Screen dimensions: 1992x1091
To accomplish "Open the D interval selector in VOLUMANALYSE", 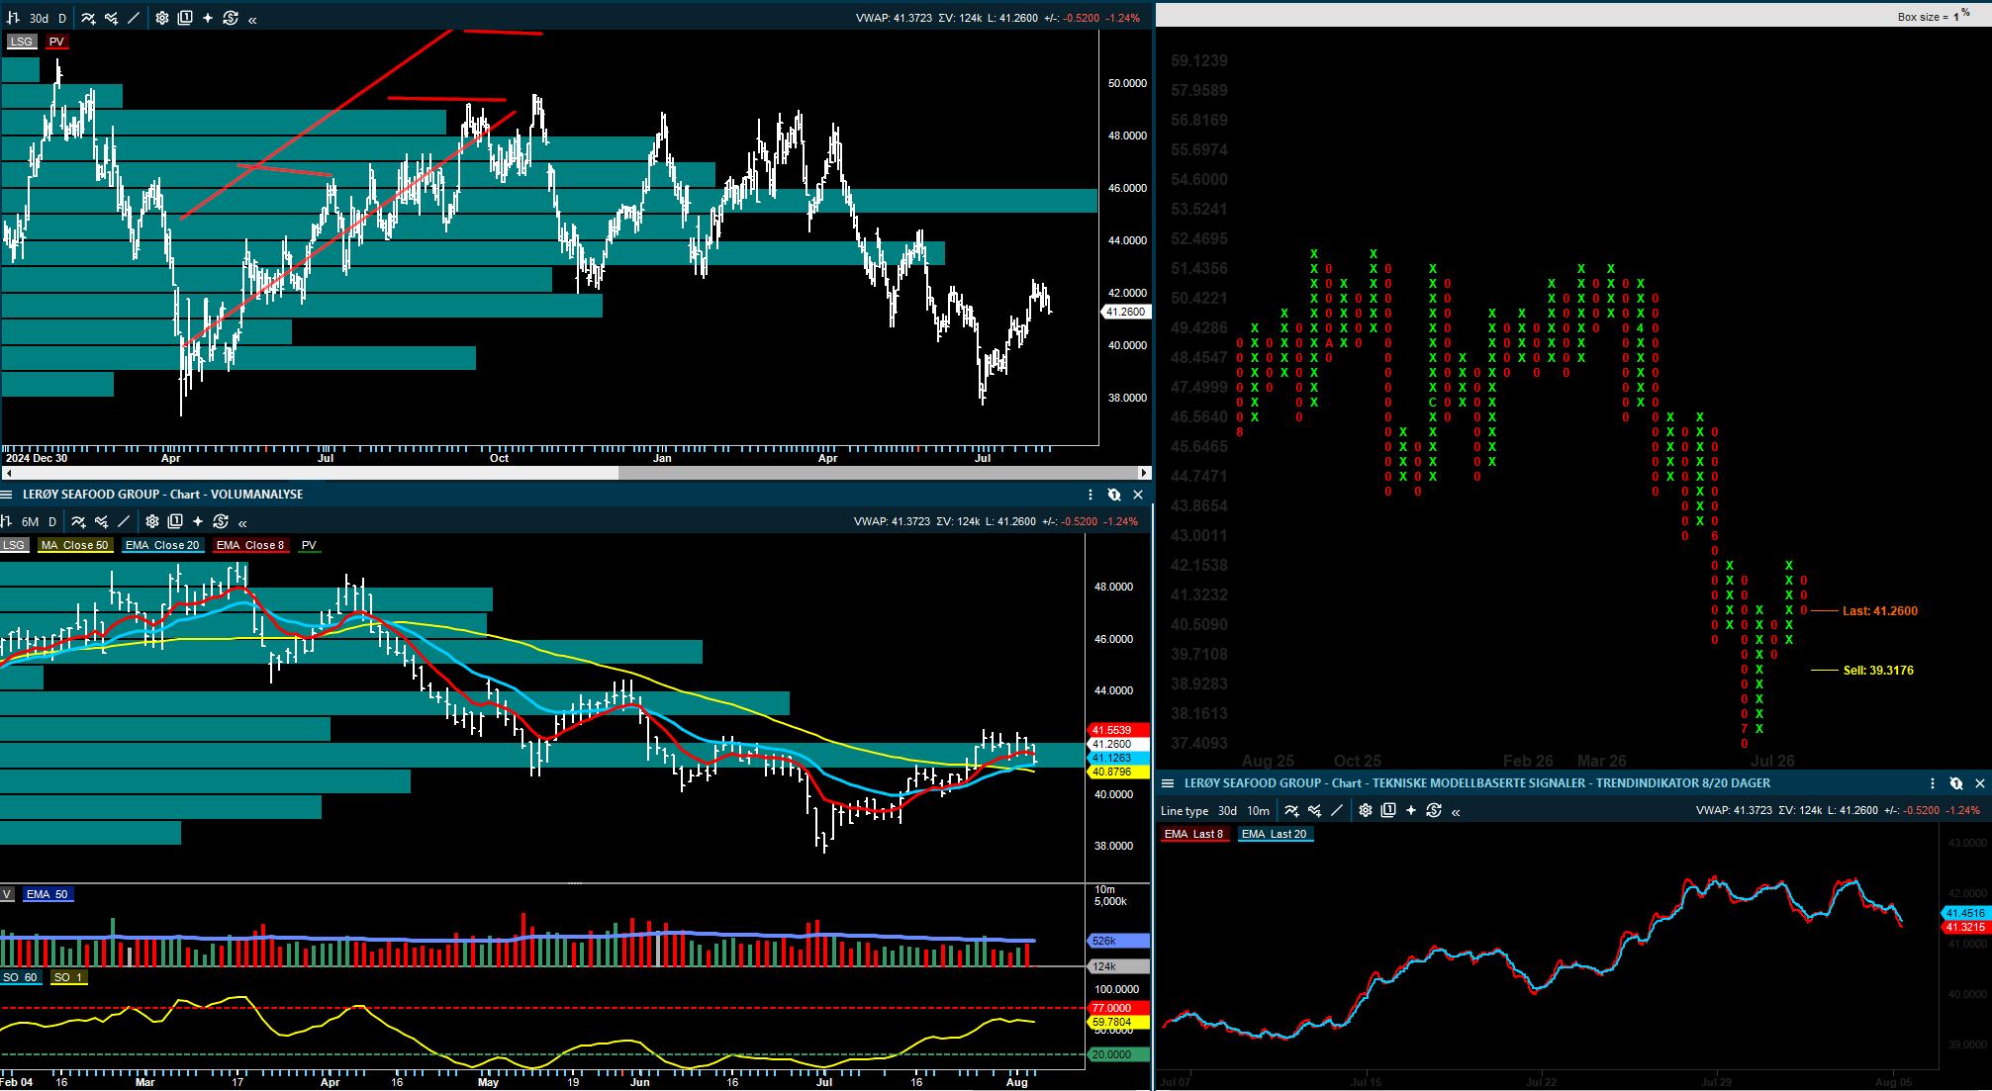I will coord(52,521).
